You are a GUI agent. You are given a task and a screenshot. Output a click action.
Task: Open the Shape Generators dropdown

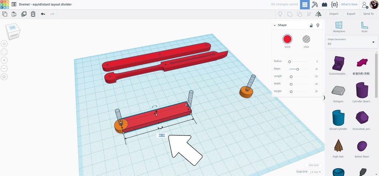coord(352,42)
